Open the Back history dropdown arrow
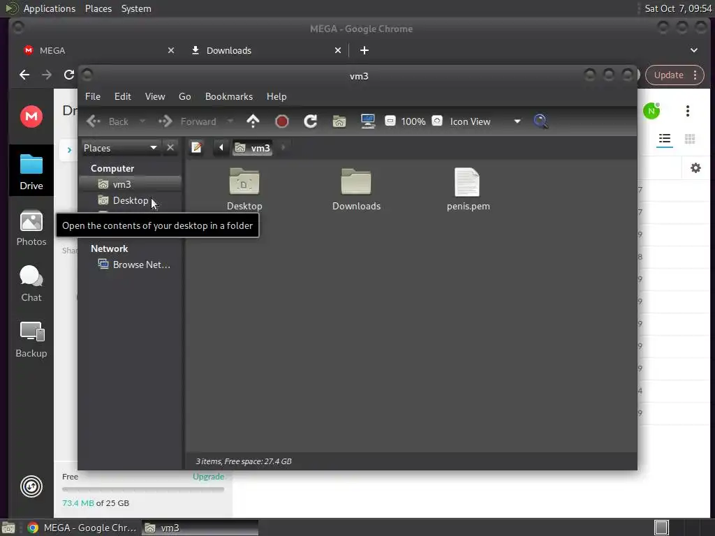715x536 pixels. coord(142,121)
